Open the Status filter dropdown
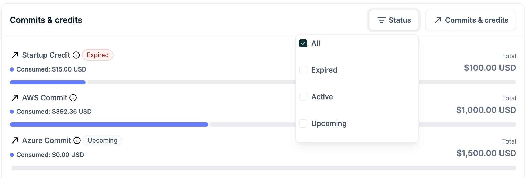Screen dimensions: 526x178 (x=394, y=20)
